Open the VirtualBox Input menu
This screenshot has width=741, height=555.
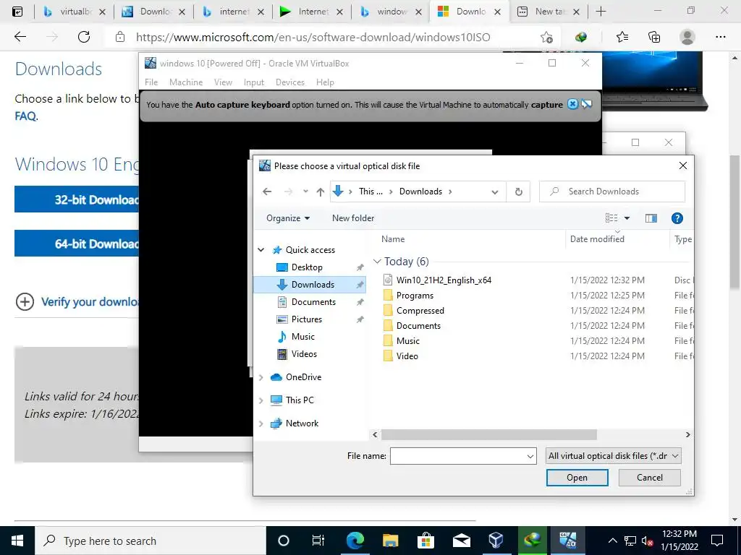point(254,82)
